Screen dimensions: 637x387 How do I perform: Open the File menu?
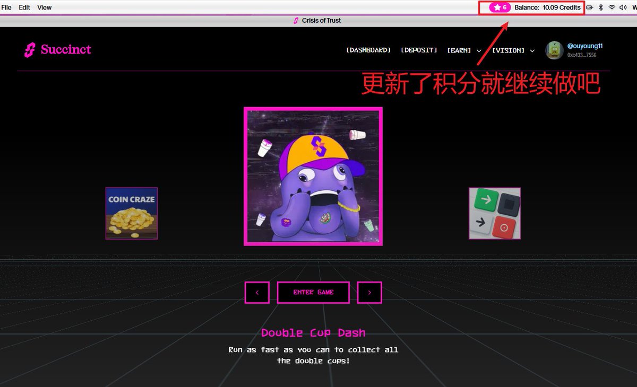[6, 7]
